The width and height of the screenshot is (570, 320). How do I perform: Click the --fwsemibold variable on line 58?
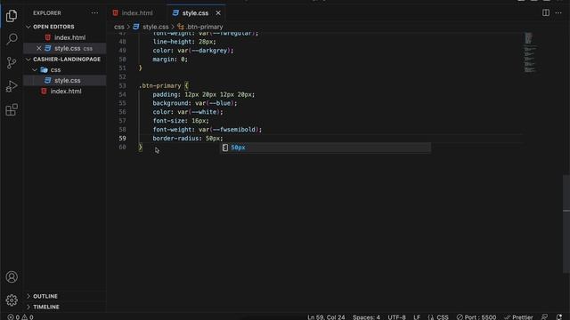point(234,130)
